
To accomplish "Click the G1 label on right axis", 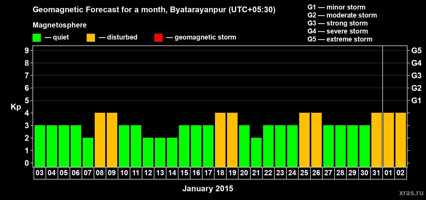I will (x=416, y=100).
